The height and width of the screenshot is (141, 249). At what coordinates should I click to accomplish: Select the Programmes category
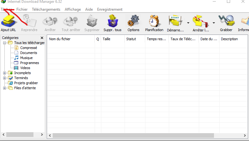[30, 63]
